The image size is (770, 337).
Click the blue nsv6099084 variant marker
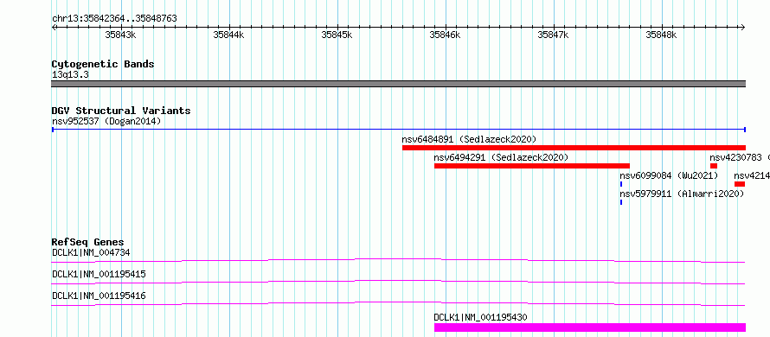tap(621, 184)
